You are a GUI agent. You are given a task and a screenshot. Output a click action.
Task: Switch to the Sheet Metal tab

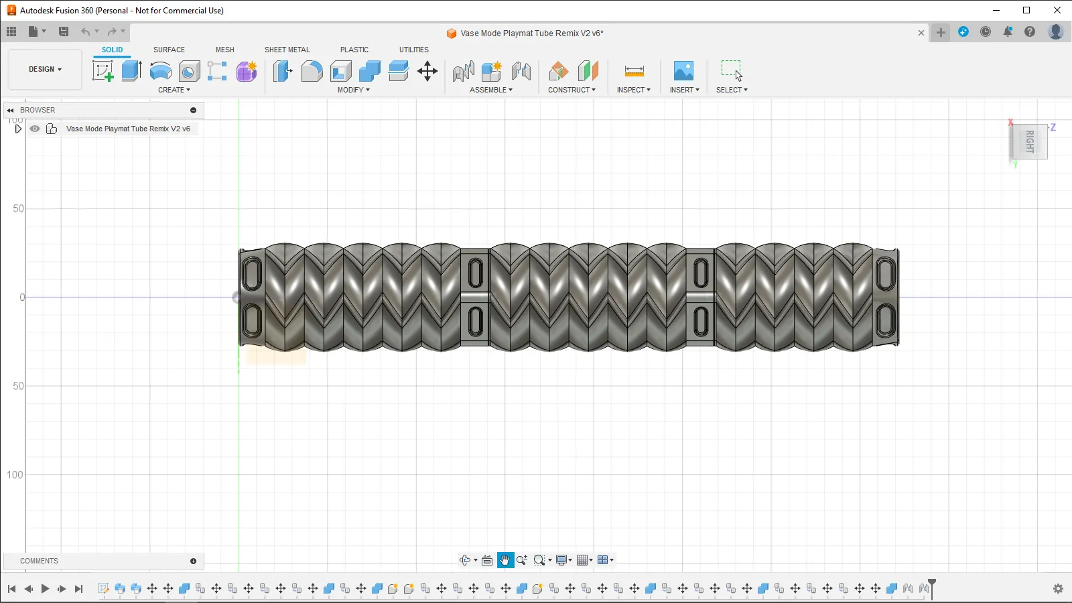tap(287, 50)
